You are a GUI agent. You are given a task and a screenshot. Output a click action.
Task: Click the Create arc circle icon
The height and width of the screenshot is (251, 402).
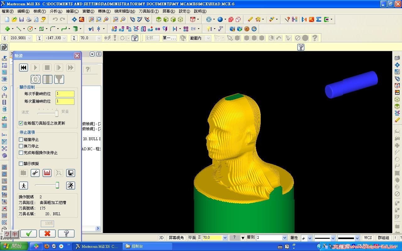pos(30,29)
